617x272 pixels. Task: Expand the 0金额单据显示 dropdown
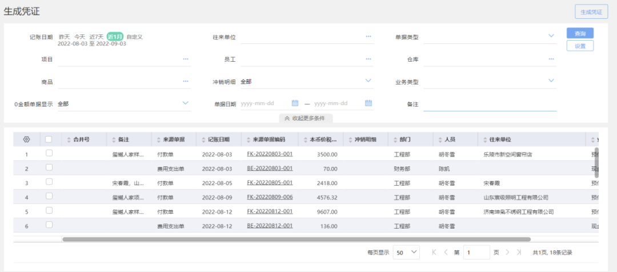(x=185, y=103)
